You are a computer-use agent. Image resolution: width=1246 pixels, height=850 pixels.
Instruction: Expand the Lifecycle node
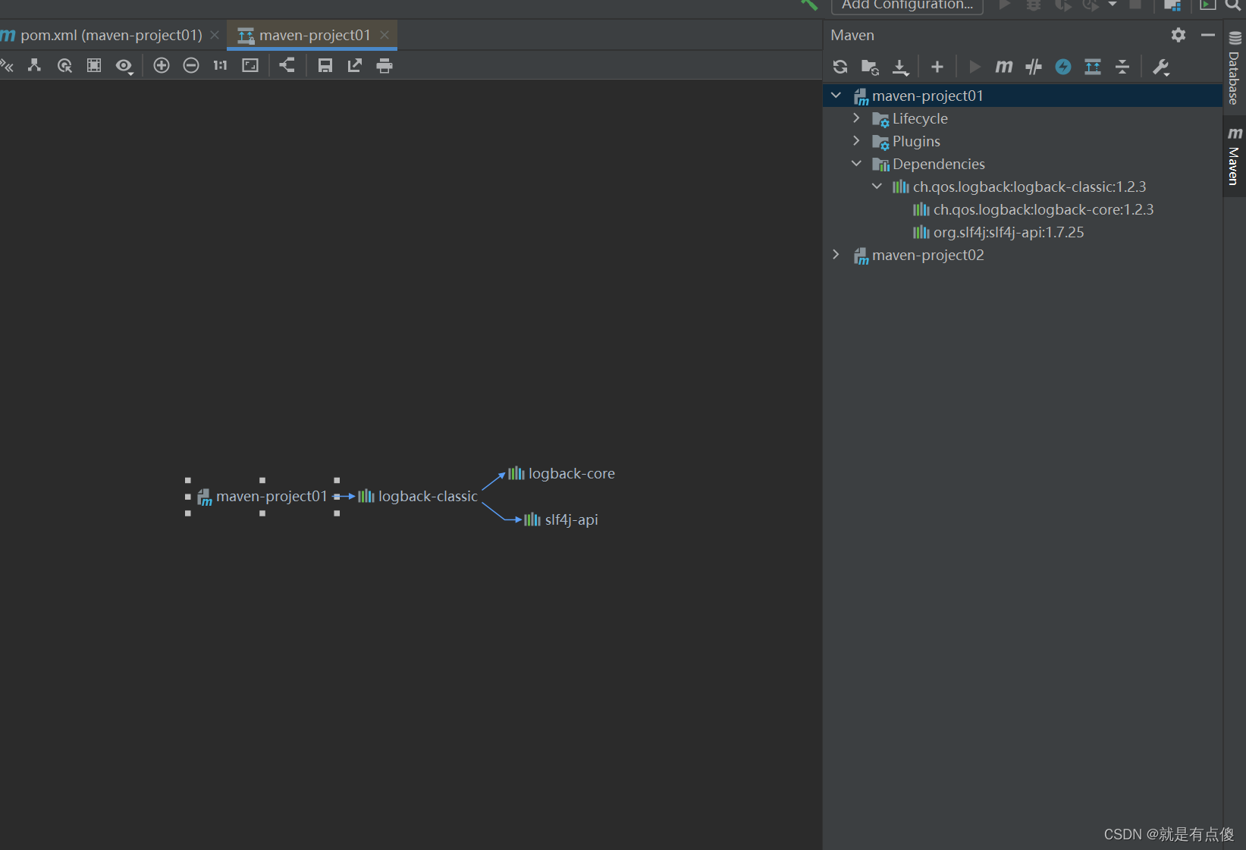click(x=856, y=118)
